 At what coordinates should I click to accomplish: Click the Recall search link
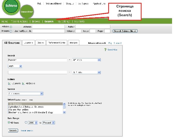(27, 131)
